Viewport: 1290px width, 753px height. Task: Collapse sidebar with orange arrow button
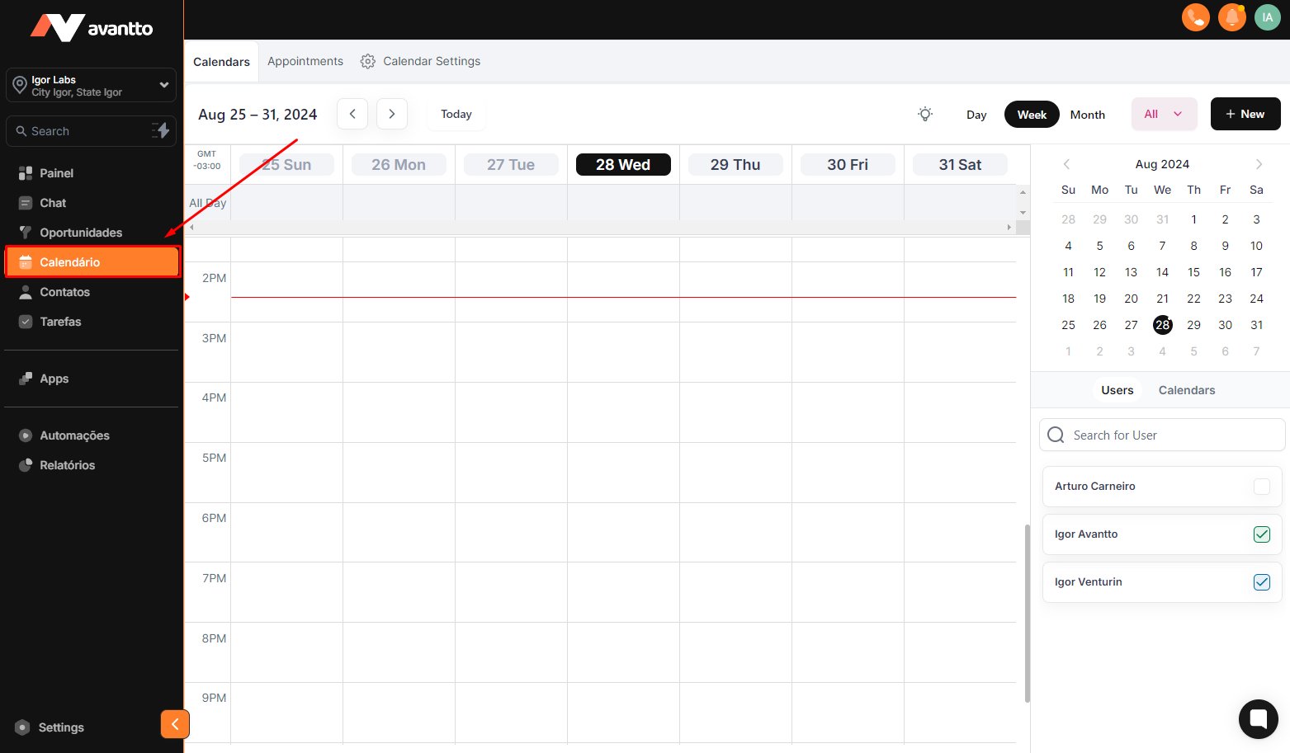point(175,724)
